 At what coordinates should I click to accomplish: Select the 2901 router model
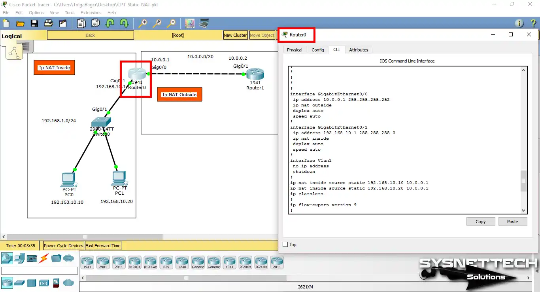click(103, 262)
